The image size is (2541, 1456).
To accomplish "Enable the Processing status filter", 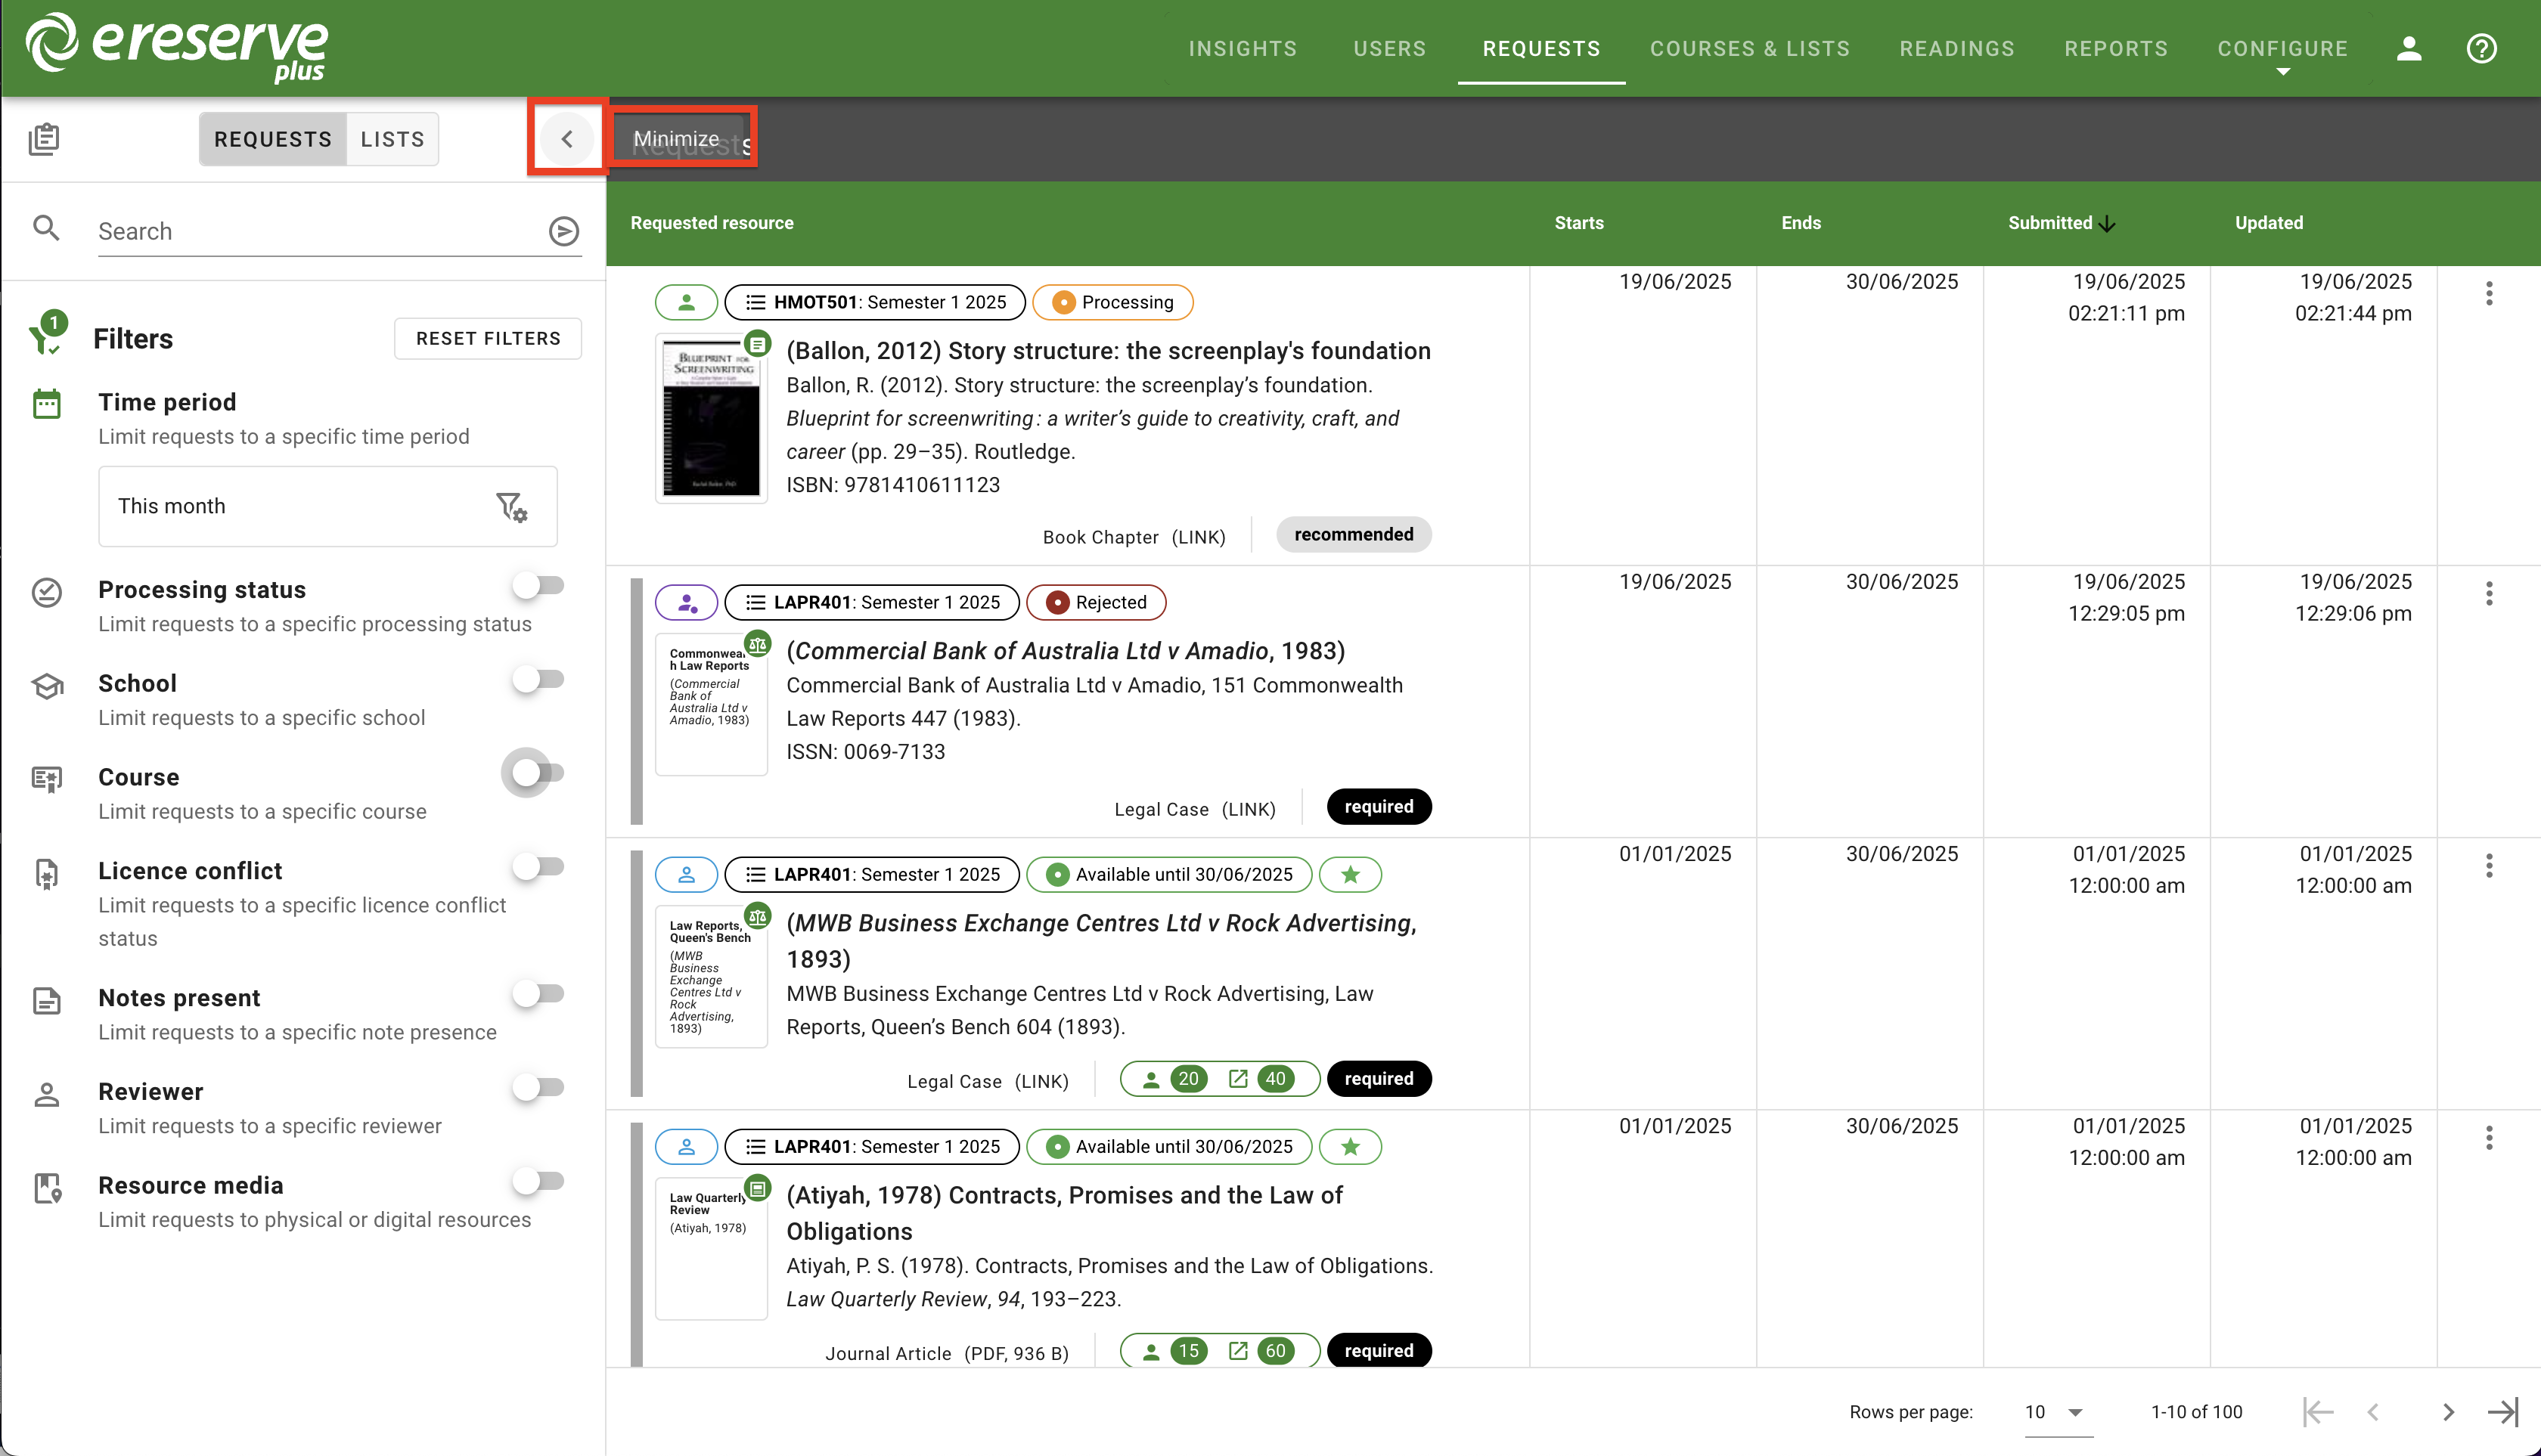I will [538, 585].
